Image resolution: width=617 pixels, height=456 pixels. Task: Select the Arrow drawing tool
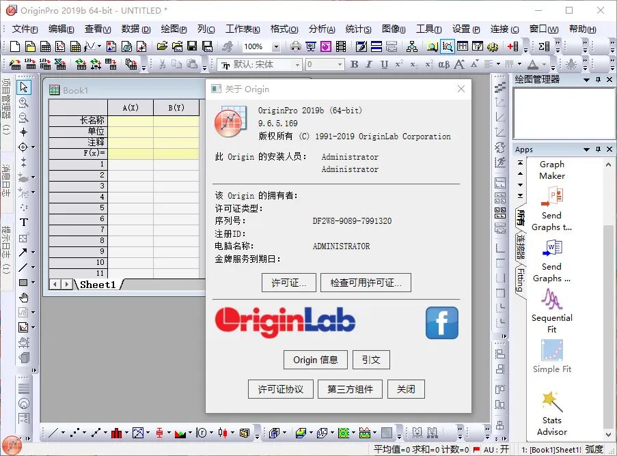pos(23,253)
